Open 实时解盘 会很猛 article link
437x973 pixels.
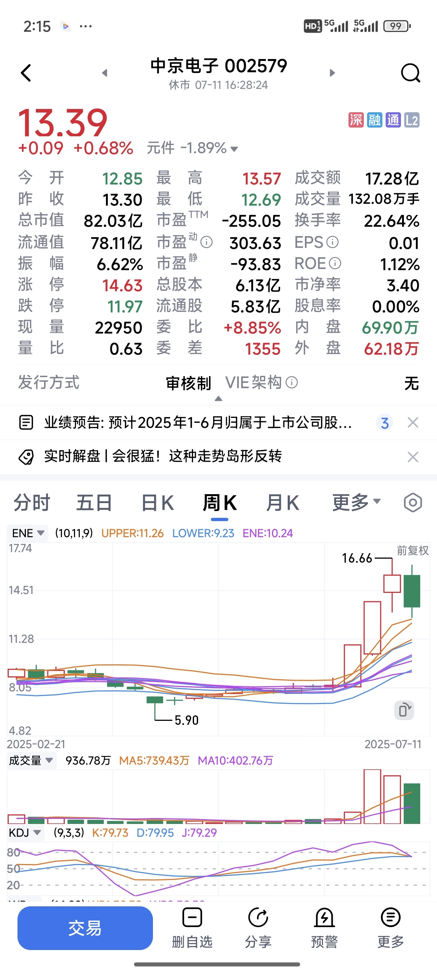click(163, 456)
